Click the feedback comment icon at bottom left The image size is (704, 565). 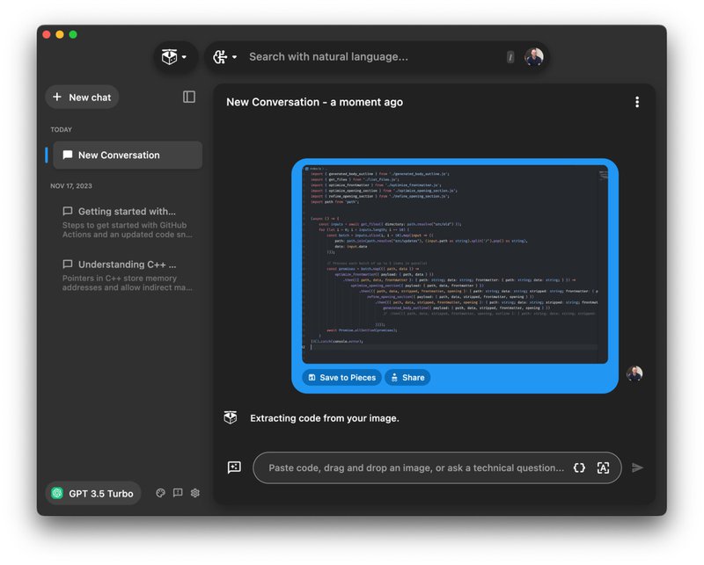178,493
